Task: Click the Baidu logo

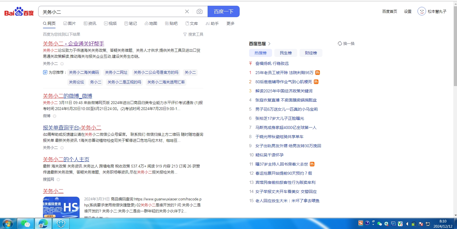Action: pos(19,12)
